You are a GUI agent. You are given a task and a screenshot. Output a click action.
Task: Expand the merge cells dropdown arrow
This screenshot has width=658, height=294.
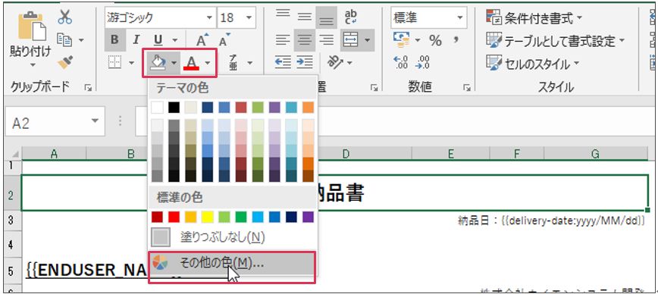[x=367, y=40]
